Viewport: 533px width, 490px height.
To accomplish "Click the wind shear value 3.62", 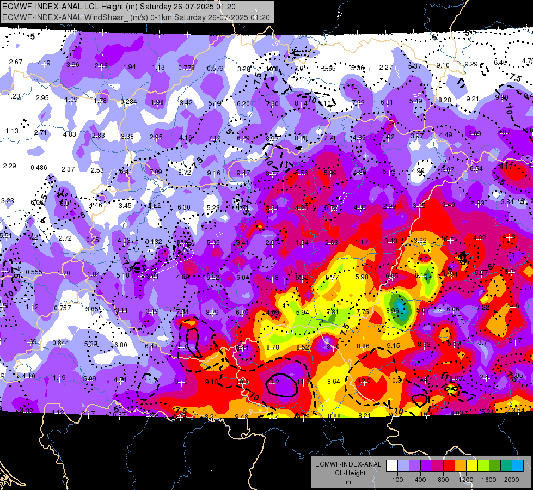I will point(420,240).
